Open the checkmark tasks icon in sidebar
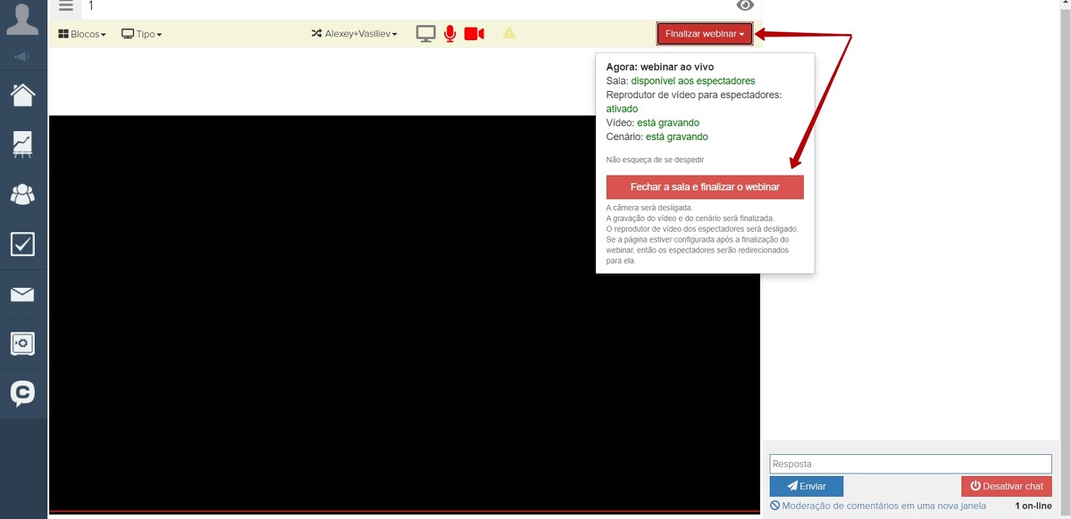The width and height of the screenshot is (1071, 519). tap(22, 244)
